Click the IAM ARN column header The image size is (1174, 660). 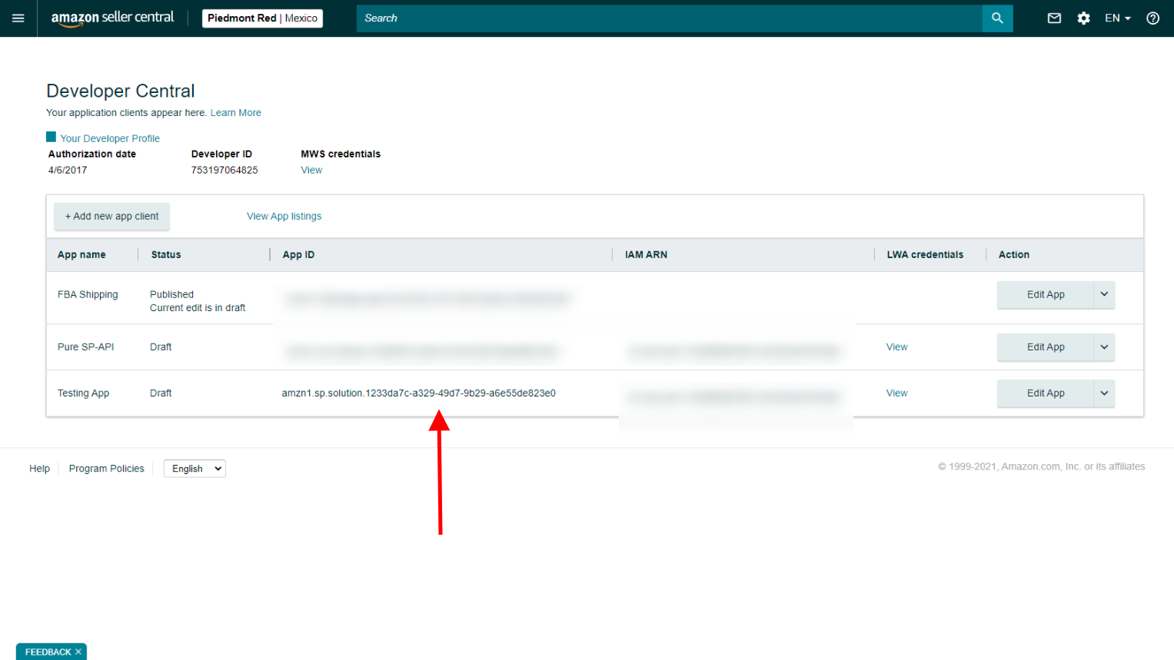646,255
